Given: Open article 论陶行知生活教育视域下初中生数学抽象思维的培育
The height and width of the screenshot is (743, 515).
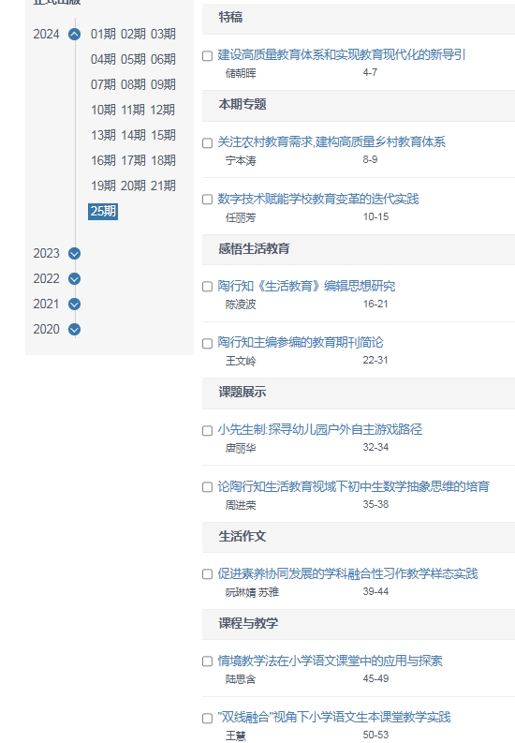Looking at the screenshot, I should 354,486.
